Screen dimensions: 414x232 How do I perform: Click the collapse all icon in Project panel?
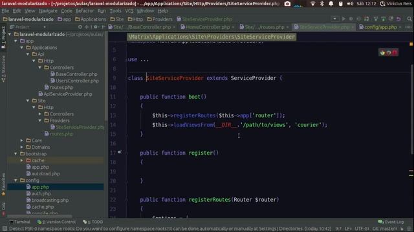tap(87, 27)
